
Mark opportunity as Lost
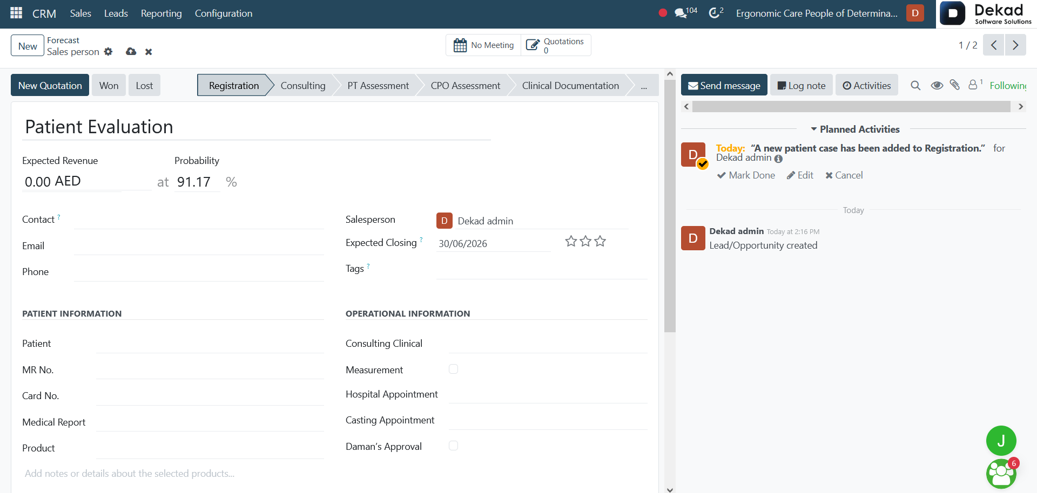(x=144, y=85)
